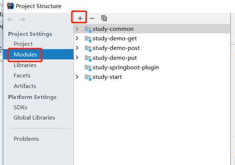Viewport: 235px width, 165px height.
Task: Select study-springboot-plugin module name
Action: point(126,68)
